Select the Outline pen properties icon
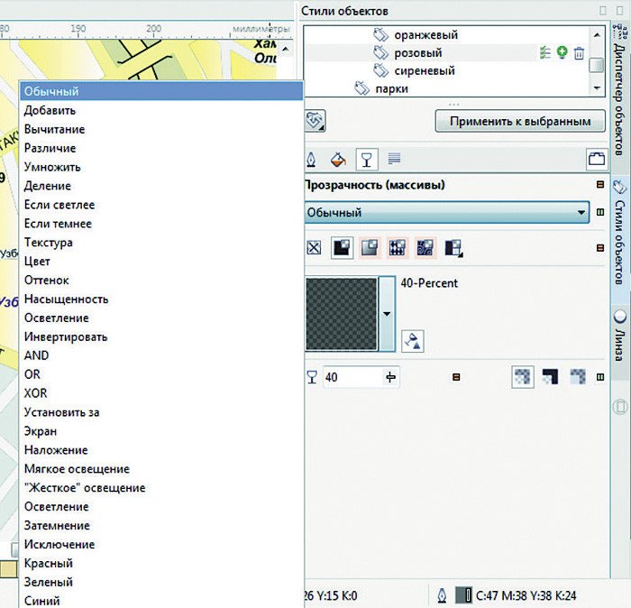The image size is (631, 608). pyautogui.click(x=312, y=160)
